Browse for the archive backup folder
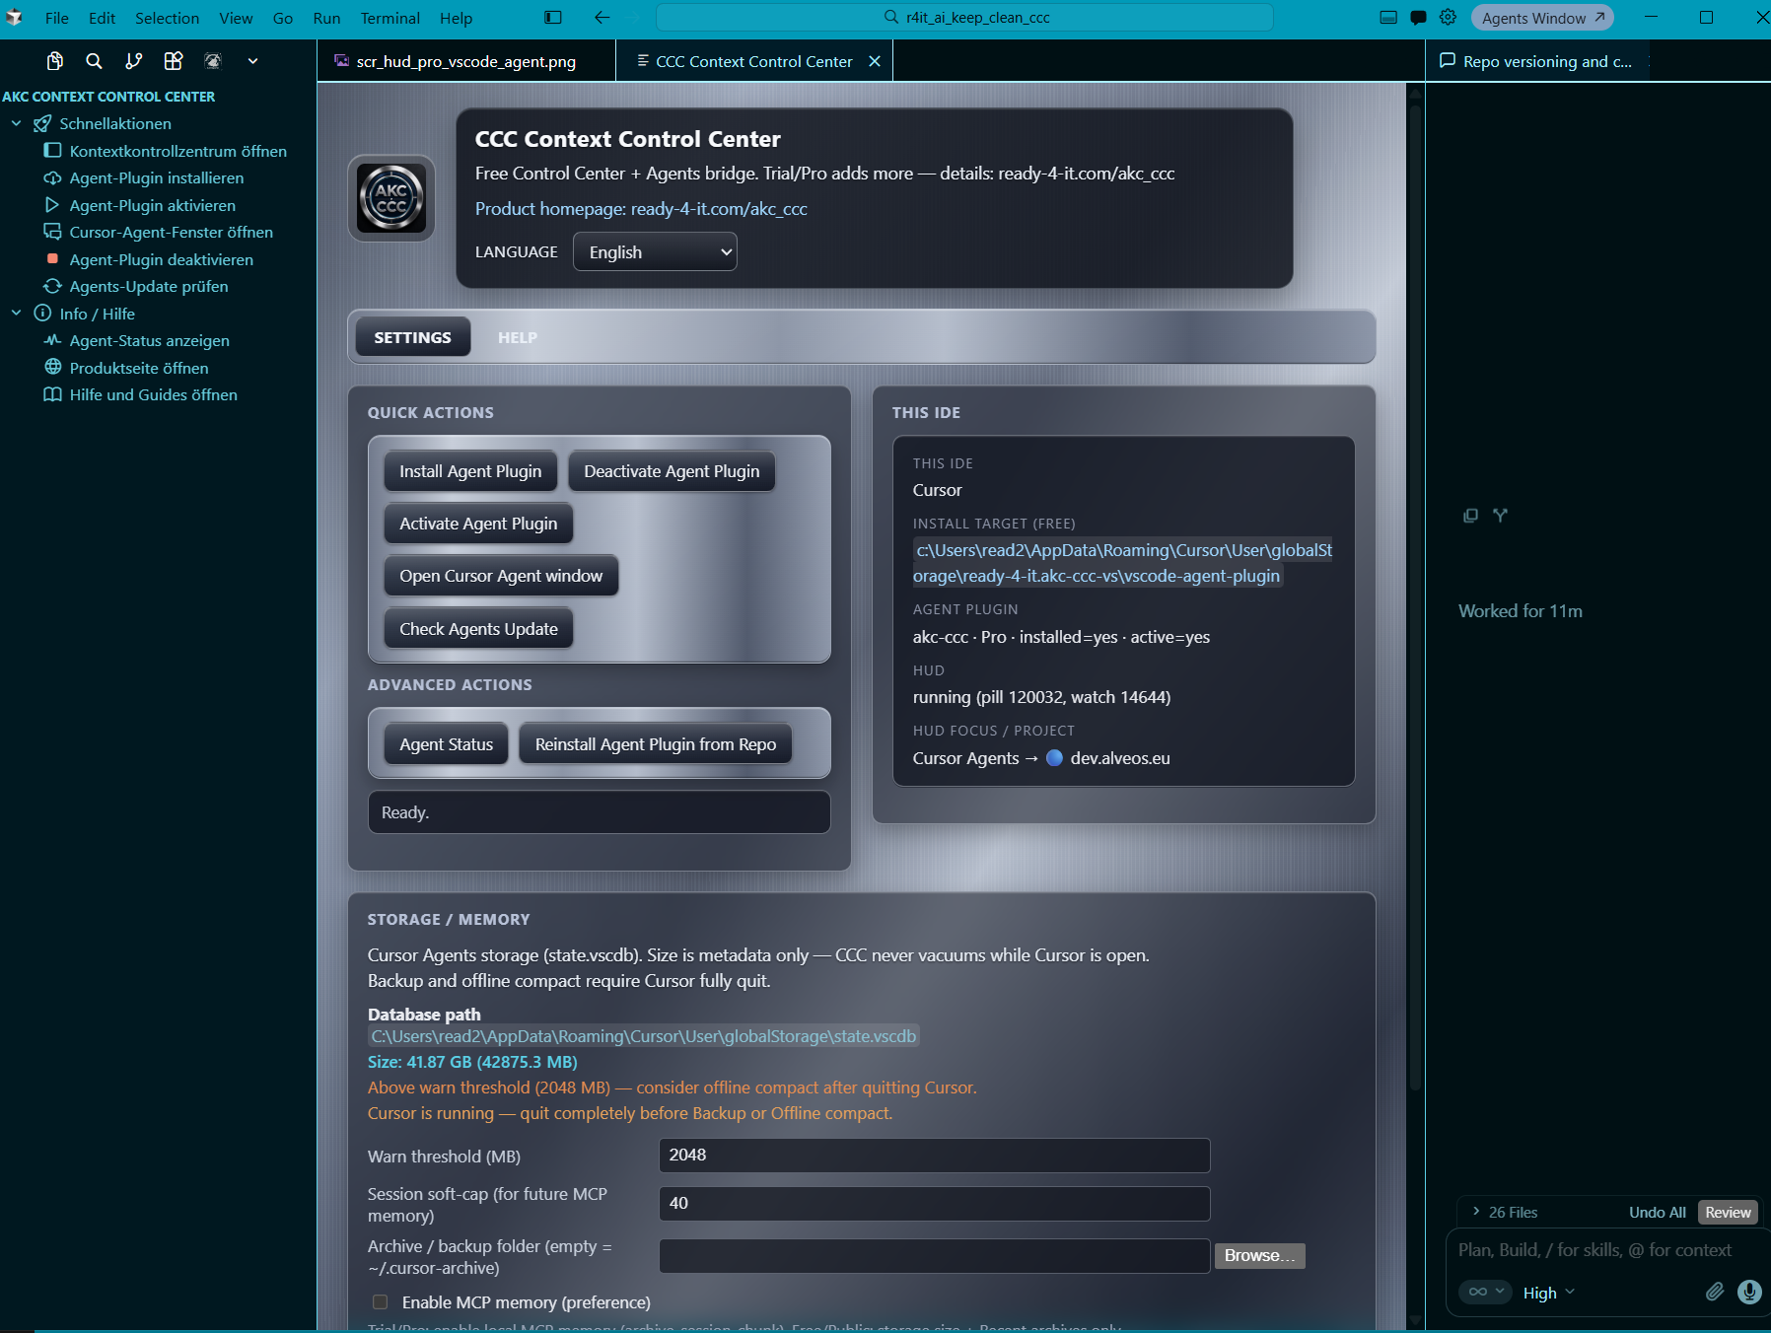The image size is (1771, 1333). coord(1259,1255)
